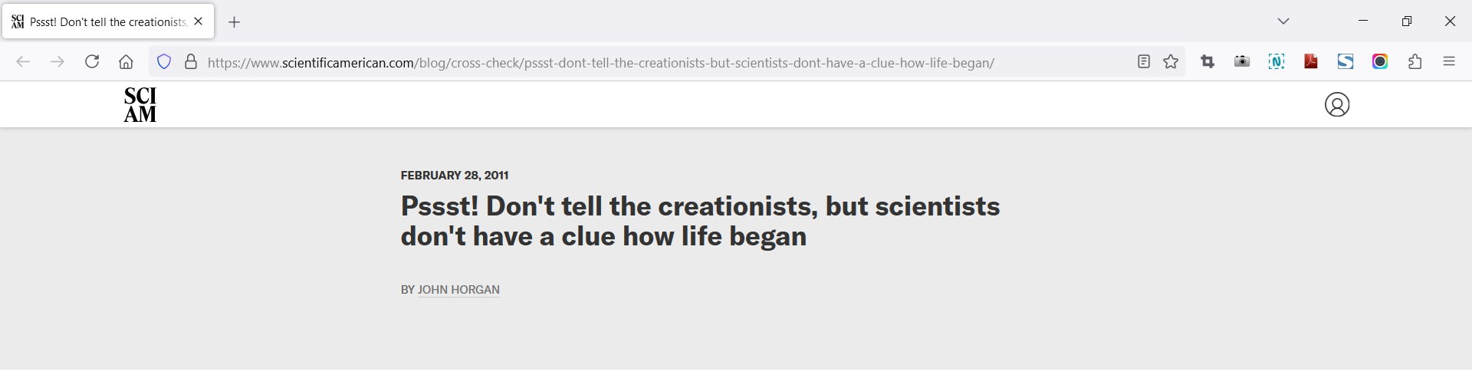1472x388 pixels.
Task: Reload the current page
Action: pyautogui.click(x=92, y=62)
